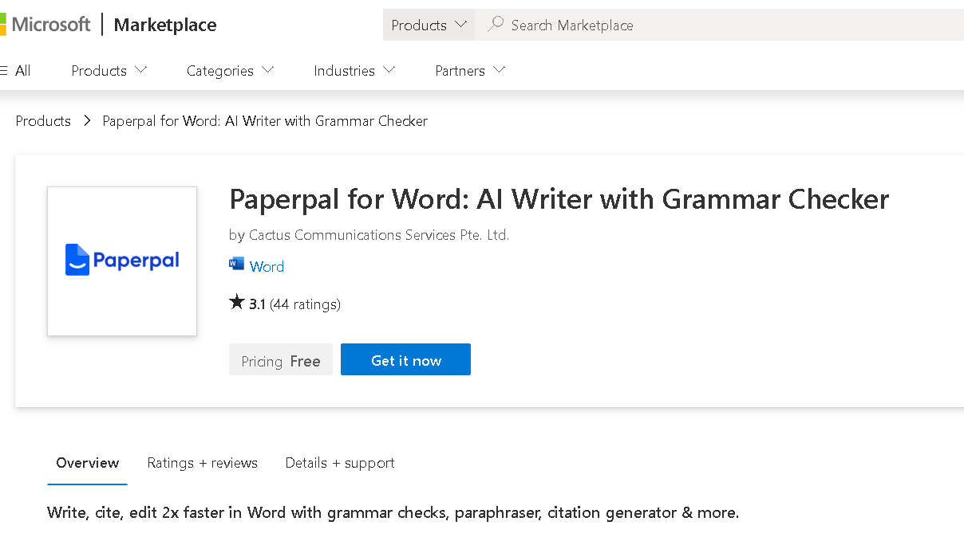This screenshot has height=541, width=964.
Task: Go to Products breadcrumb link
Action: point(43,121)
